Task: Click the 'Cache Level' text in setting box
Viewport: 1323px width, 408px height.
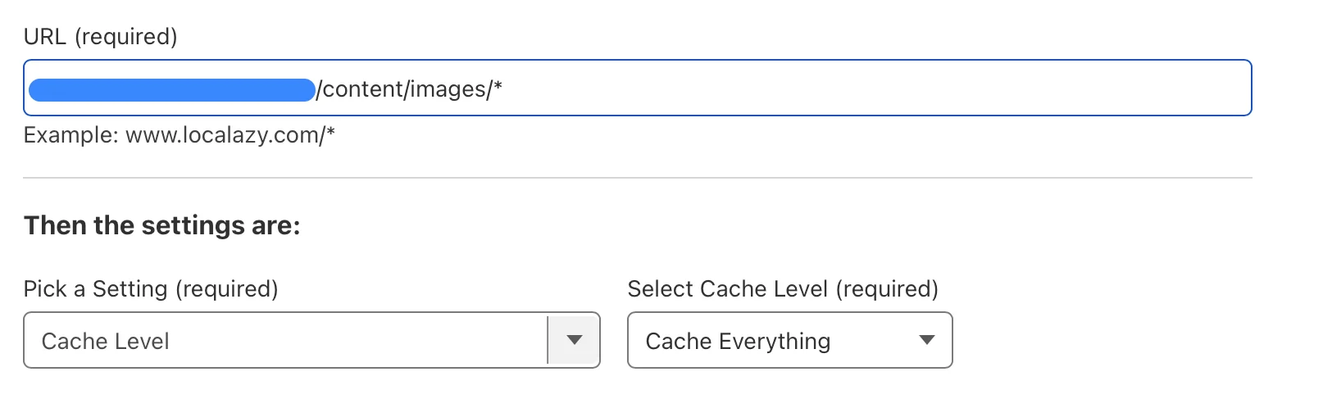Action: [106, 341]
